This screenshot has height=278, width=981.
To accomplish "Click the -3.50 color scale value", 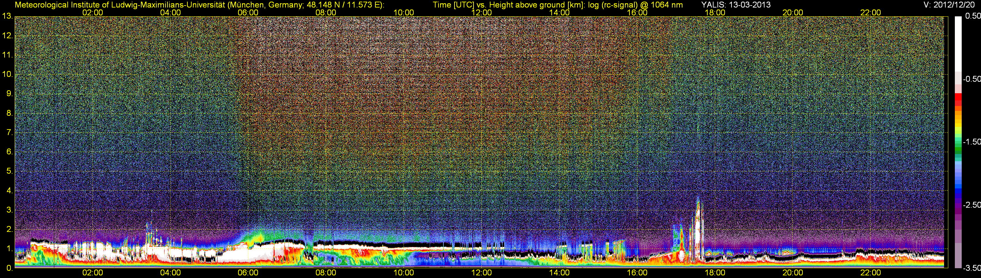I will click(972, 268).
